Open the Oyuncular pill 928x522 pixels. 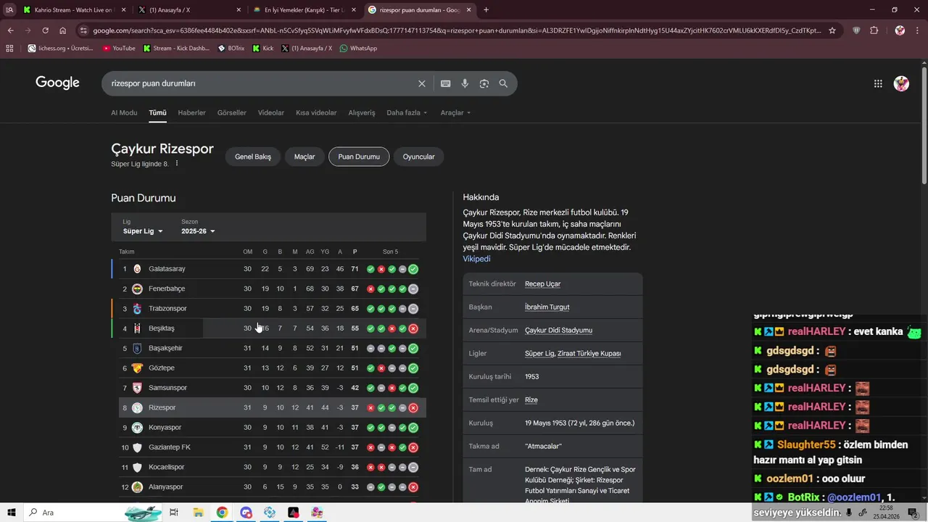(x=419, y=157)
